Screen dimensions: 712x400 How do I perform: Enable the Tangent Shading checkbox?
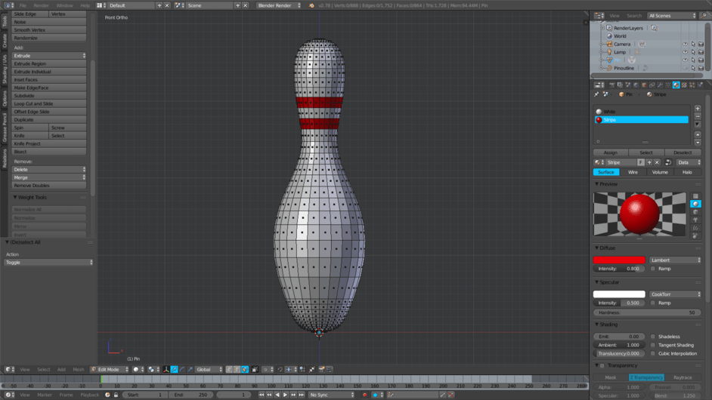654,345
